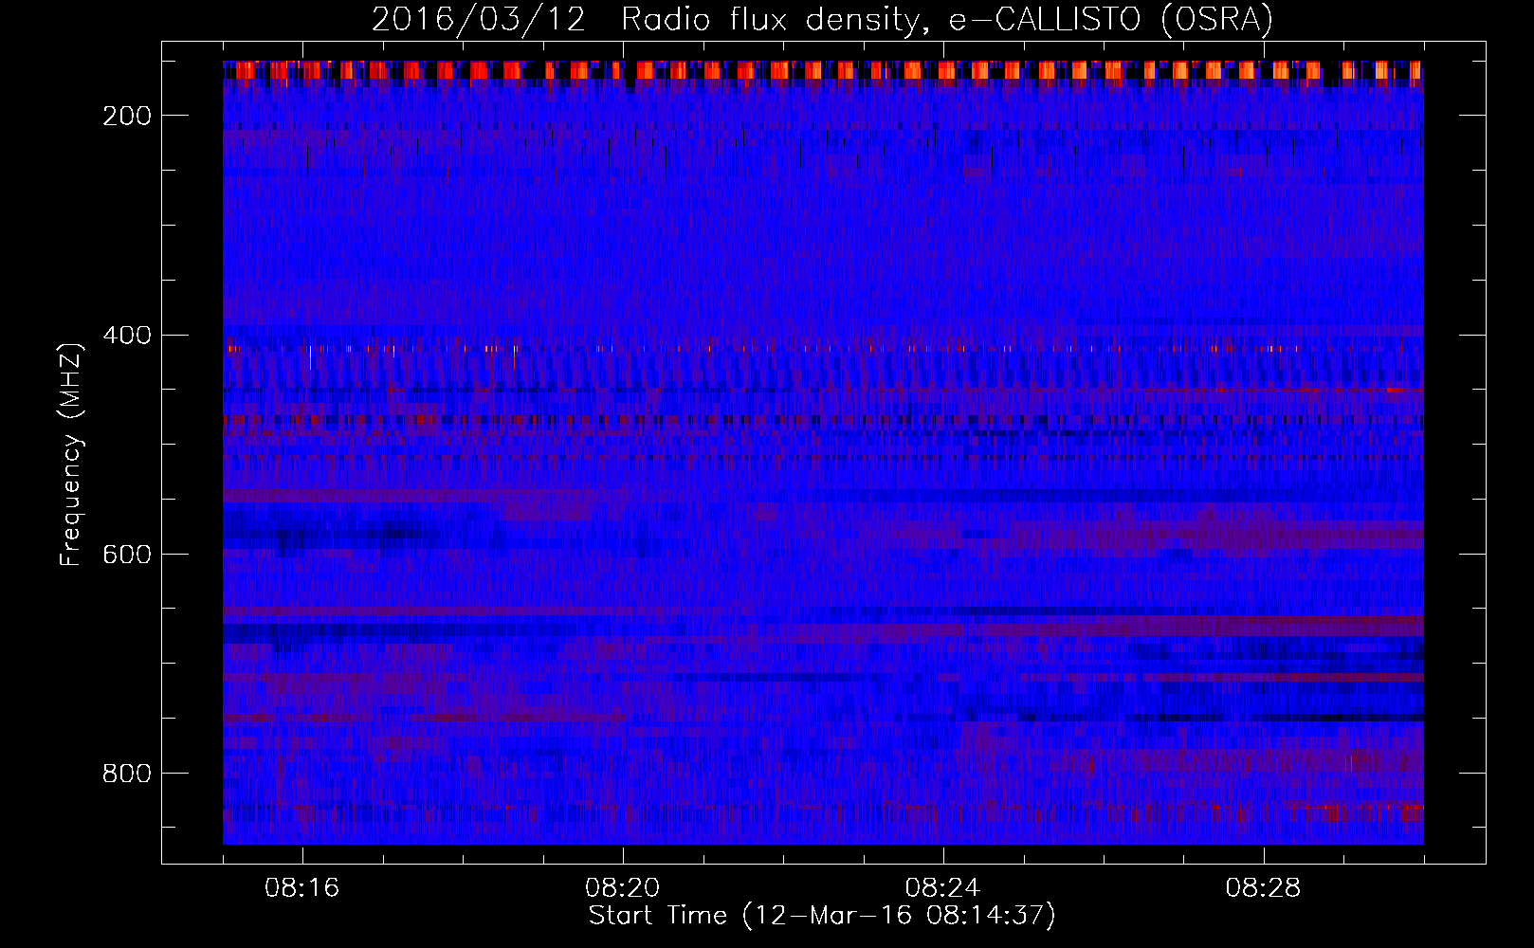Click the "400" frequency tick label
This screenshot has width=1534, height=948.
(127, 335)
